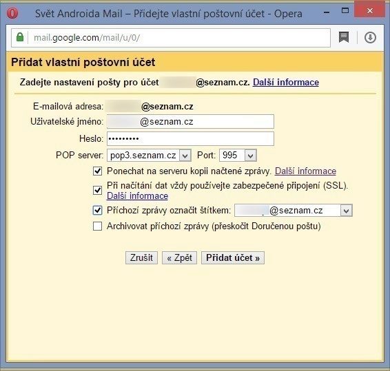The width and height of the screenshot is (390, 371).
Task: Enable Archivovat příchozí zprávy checkbox
Action: click(x=97, y=226)
